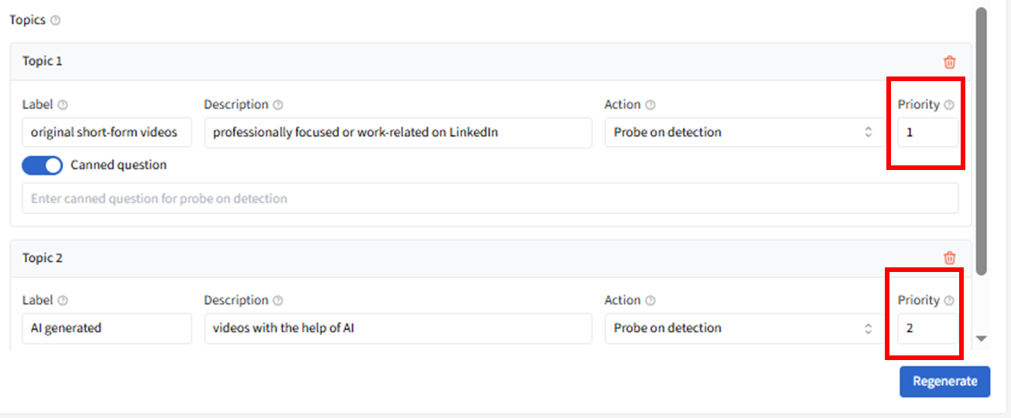Click help icon beside Topics heading
The image size is (1011, 418).
tap(55, 21)
